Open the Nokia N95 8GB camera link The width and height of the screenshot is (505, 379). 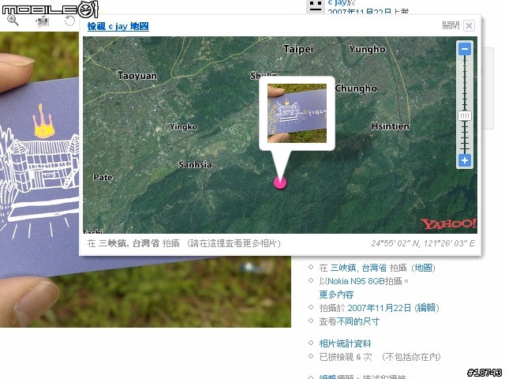point(356,281)
